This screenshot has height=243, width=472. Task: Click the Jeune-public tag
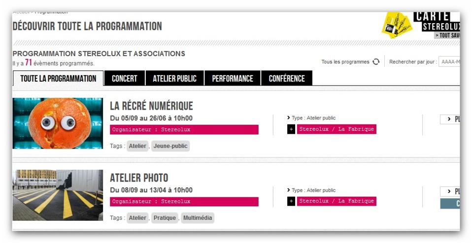pos(170,146)
